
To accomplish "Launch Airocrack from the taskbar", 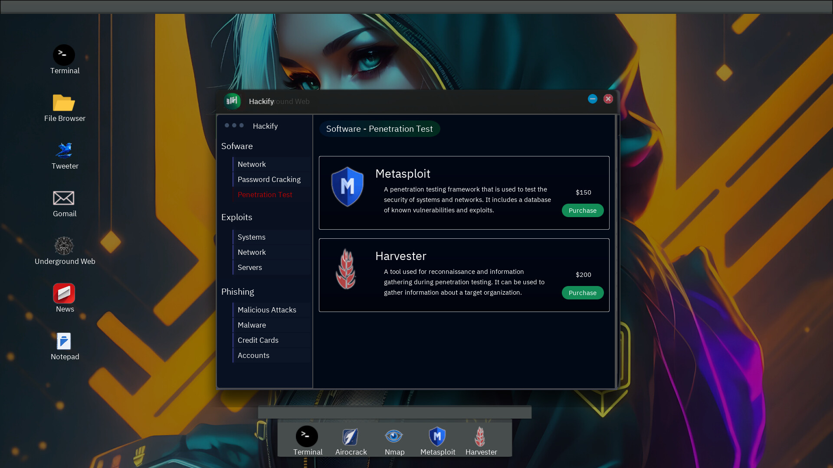I will click(x=351, y=436).
